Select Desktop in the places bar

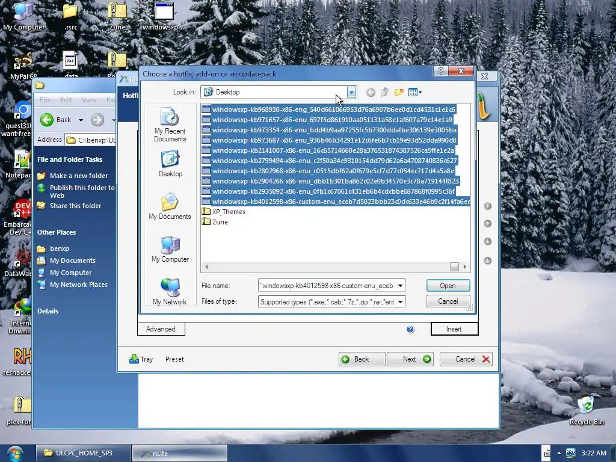(x=170, y=164)
